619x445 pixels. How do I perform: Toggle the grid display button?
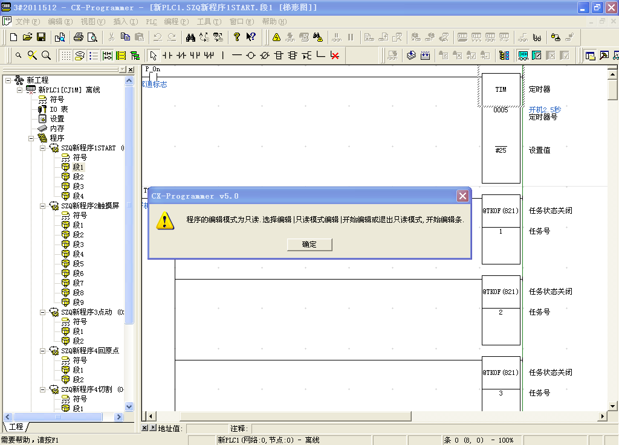(65, 56)
